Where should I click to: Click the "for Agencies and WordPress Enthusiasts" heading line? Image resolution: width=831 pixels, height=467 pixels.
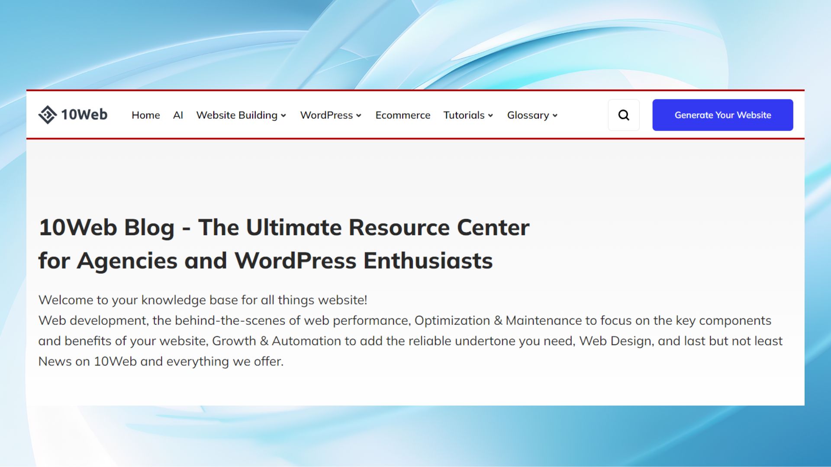pos(265,261)
